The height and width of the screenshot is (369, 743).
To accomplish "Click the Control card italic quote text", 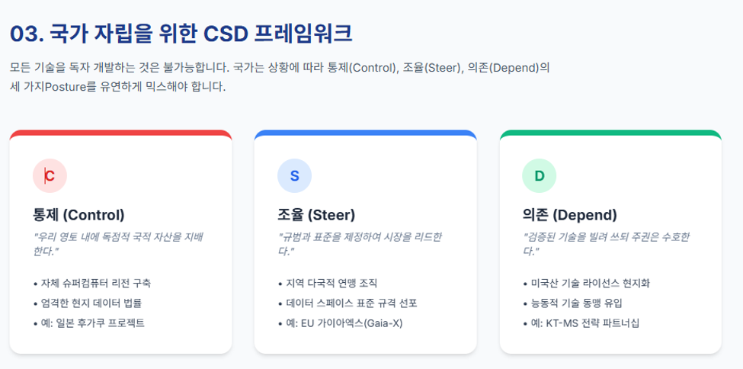I will (118, 244).
